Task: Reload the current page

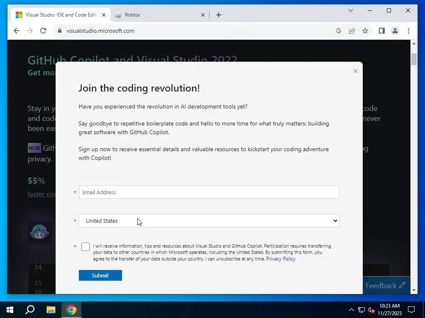Action: coord(43,31)
